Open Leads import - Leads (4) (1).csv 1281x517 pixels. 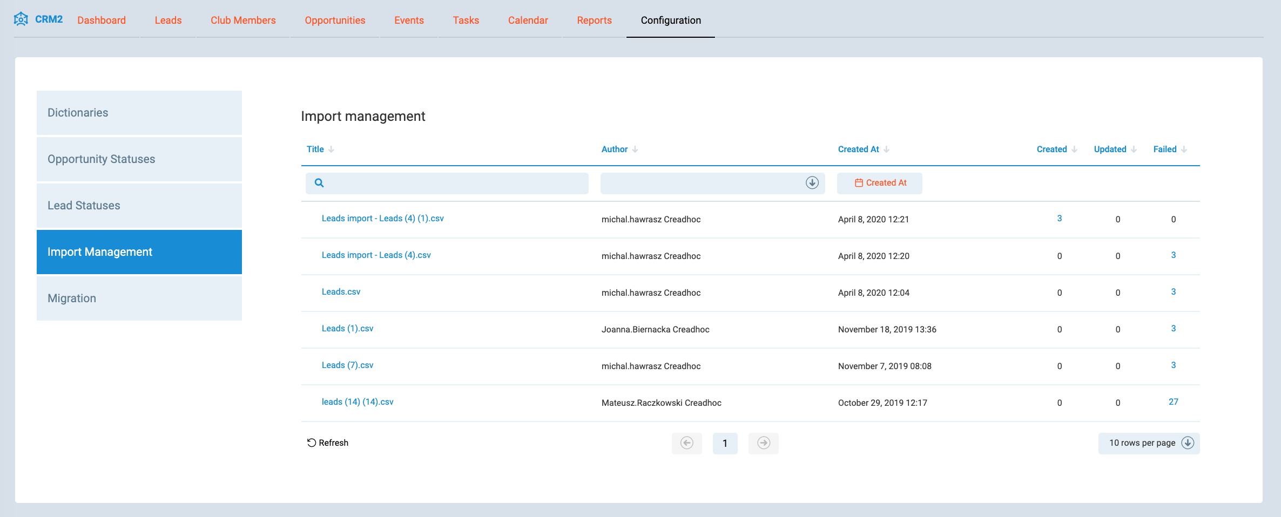pos(382,219)
